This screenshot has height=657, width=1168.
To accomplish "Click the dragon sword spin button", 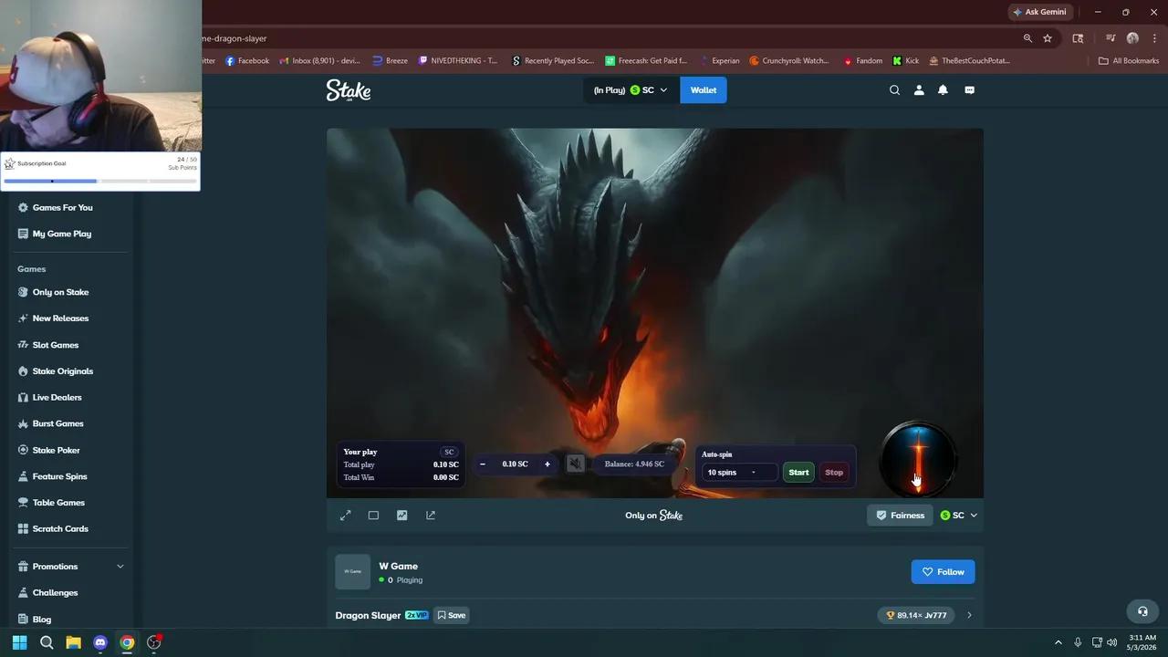I will tap(918, 459).
